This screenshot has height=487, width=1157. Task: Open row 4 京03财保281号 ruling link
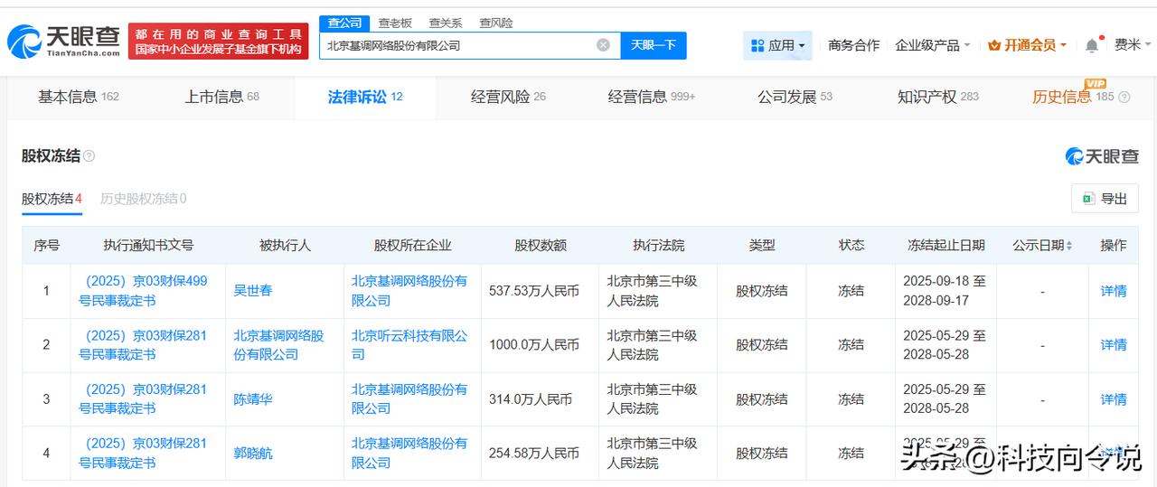[143, 454]
